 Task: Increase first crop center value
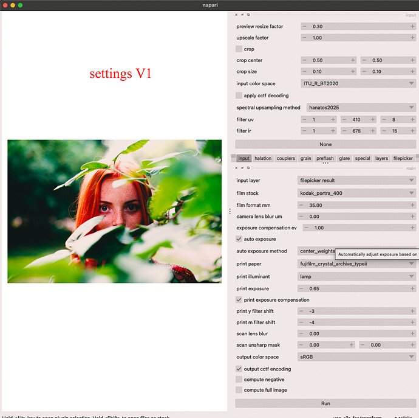coord(353,60)
